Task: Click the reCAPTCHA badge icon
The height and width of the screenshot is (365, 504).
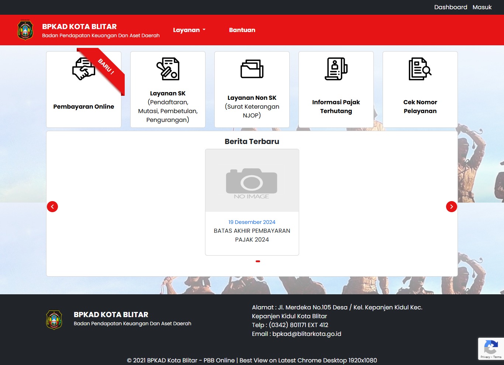Action: [491, 347]
